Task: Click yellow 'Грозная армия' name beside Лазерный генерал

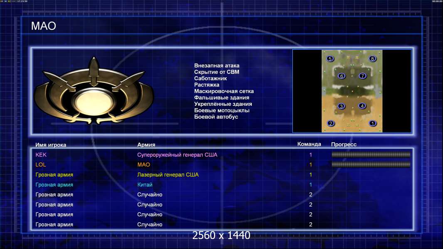Action: click(x=54, y=175)
